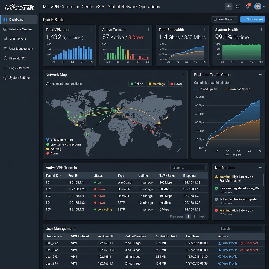Screen dimensions: 269x269
Task: Expand the New date range dropdown
Action: [225, 19]
